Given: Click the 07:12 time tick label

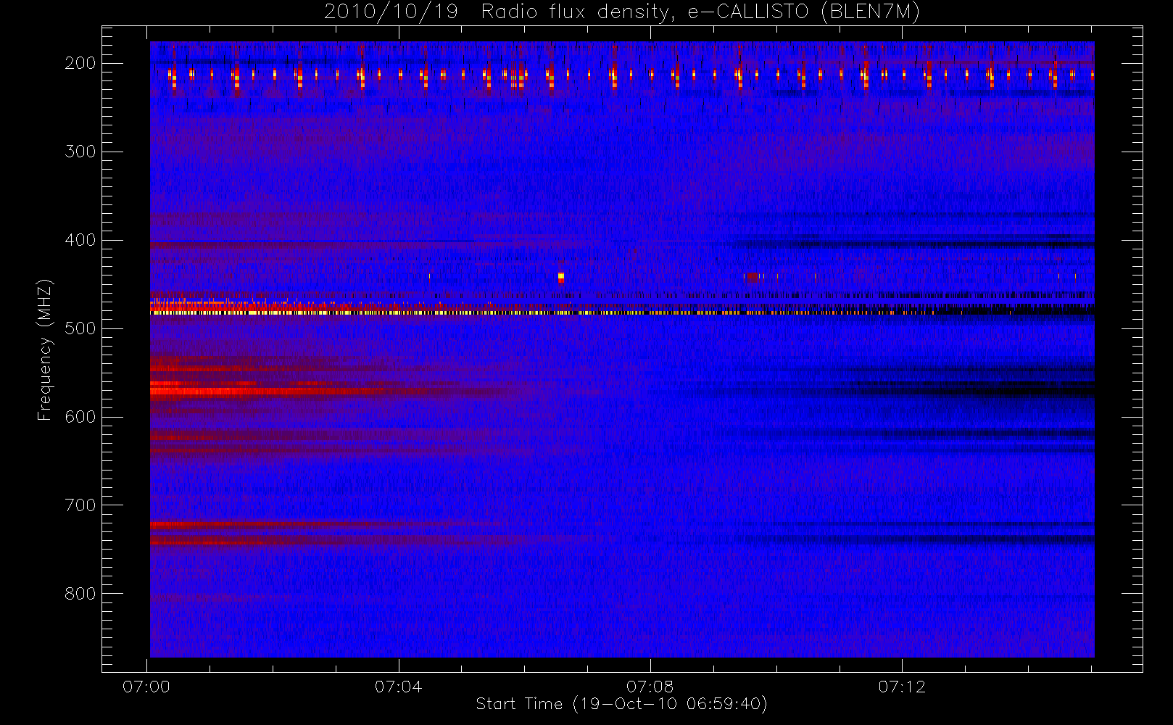Looking at the screenshot, I should coord(902,687).
